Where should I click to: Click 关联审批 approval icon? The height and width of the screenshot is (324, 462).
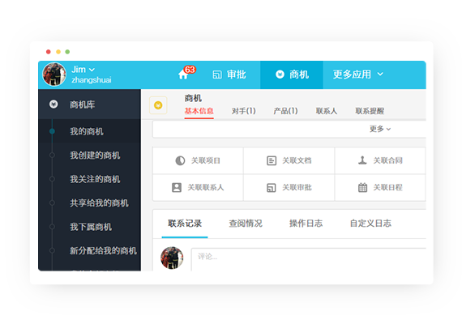click(272, 188)
